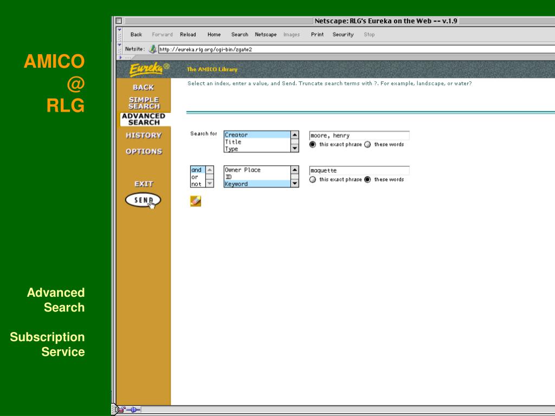Click the Netsite bookmark icon beside URL
The width and height of the screenshot is (555, 416).
coord(152,49)
